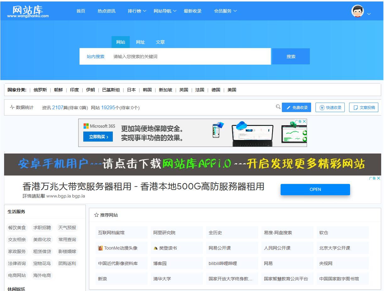This screenshot has height=291, width=384.
Task: Click the 网站库 site logo
Action: coord(28,11)
